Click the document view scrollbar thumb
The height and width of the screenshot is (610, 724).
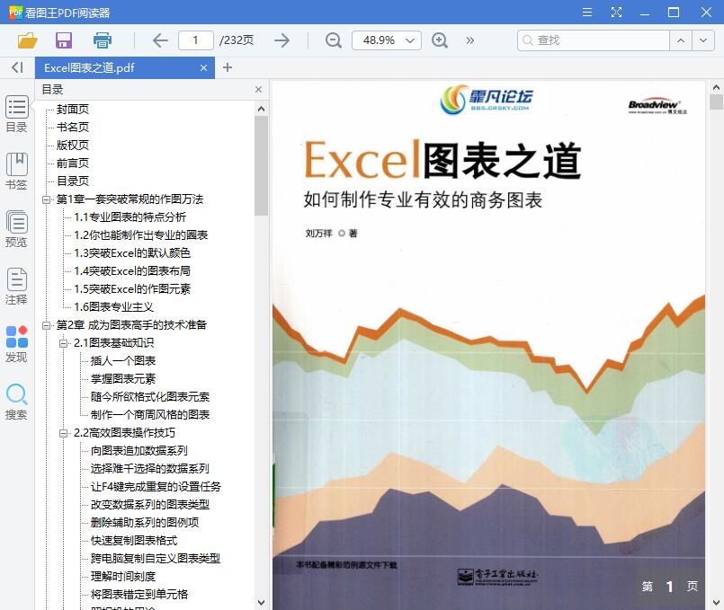pos(716,102)
